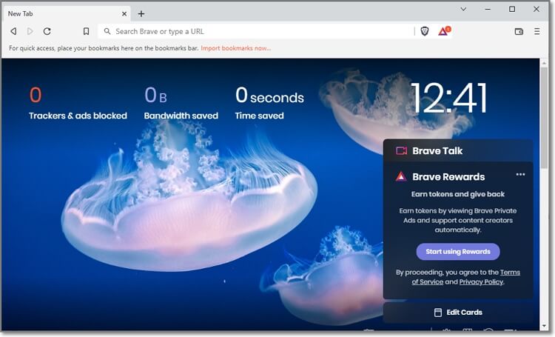Close the New Tab tab
The image size is (555, 337).
click(x=123, y=13)
